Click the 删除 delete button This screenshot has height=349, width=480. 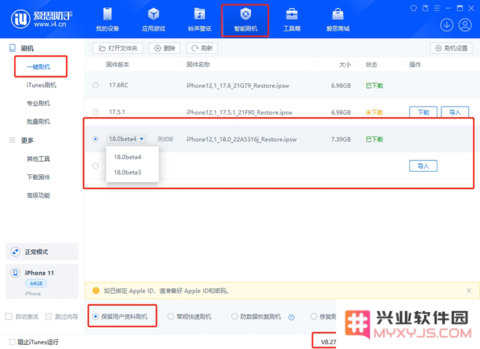point(165,48)
